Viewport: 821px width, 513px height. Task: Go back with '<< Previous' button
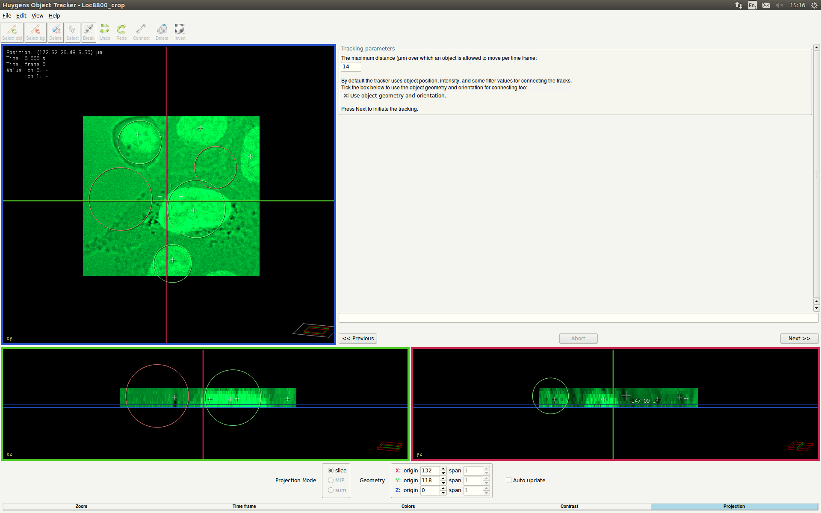pyautogui.click(x=358, y=339)
